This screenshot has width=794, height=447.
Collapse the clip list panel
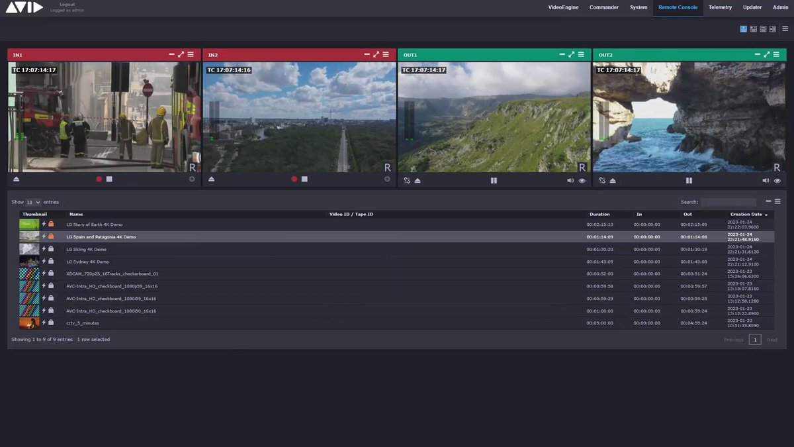(x=768, y=201)
